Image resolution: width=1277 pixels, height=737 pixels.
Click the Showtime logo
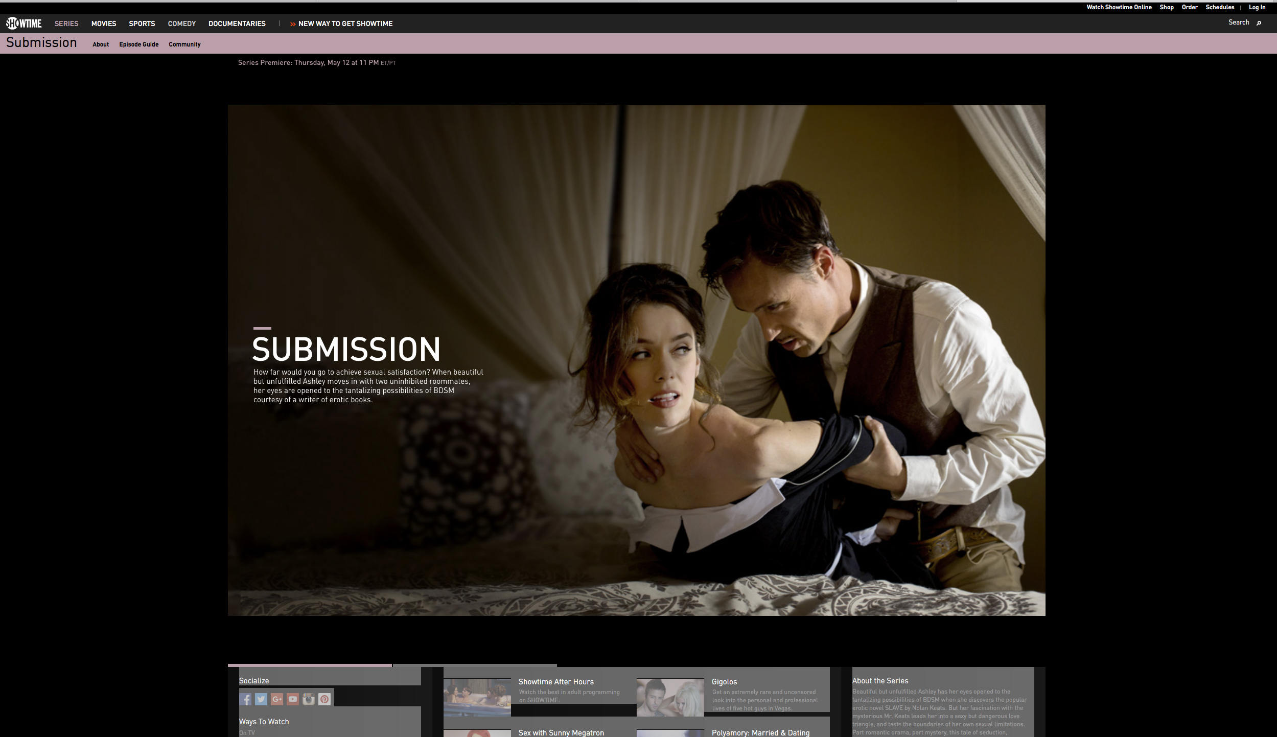[x=24, y=24]
